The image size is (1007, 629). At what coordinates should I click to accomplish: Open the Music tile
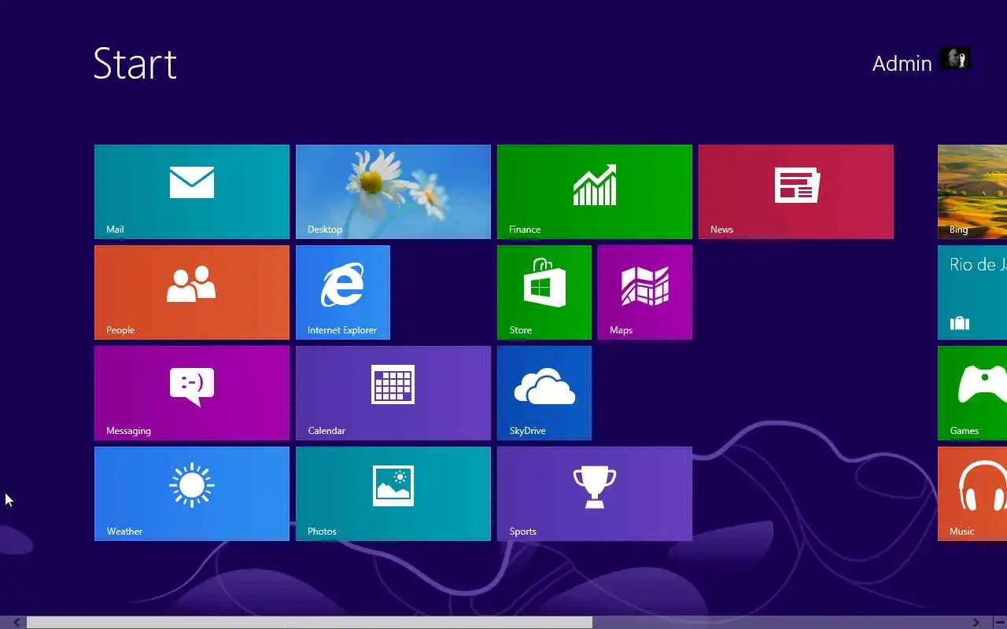(972, 494)
